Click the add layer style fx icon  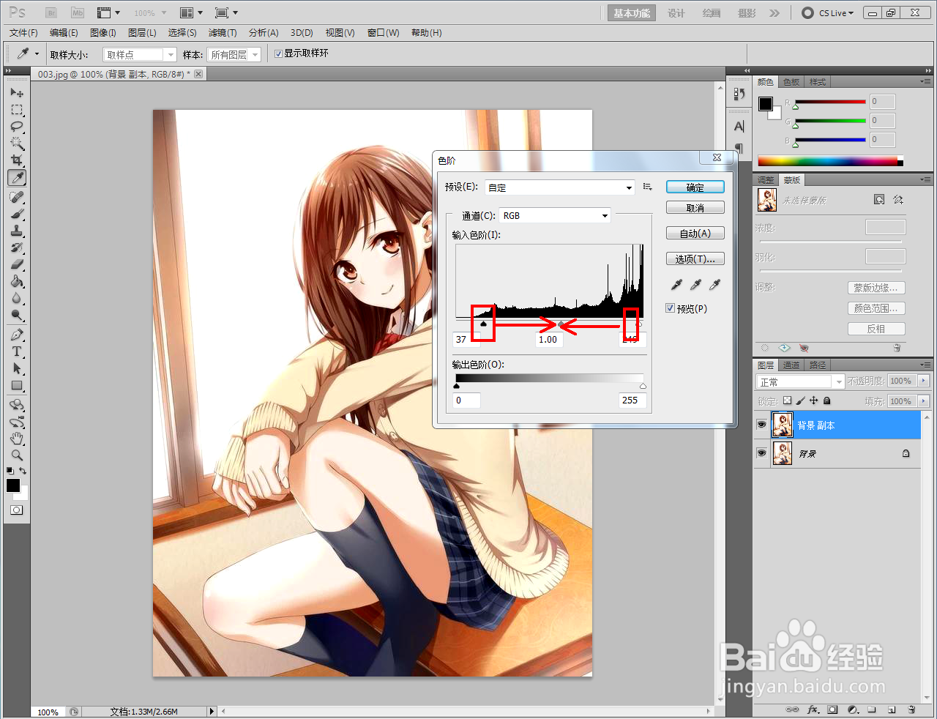coord(813,709)
